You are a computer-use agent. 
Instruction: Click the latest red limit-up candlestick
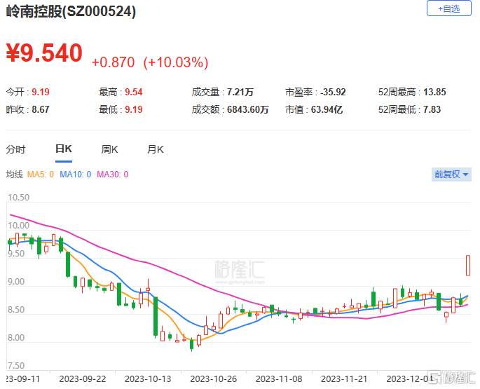(x=468, y=265)
